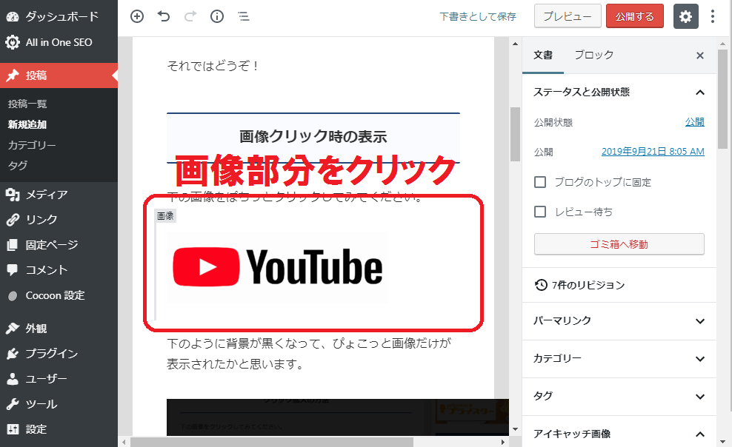
Task: Expand the カテゴリー settings panel
Action: pyautogui.click(x=619, y=359)
